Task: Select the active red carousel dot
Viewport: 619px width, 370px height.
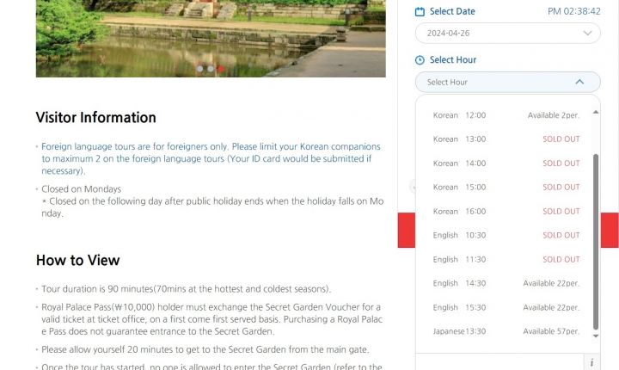Action: [221, 69]
